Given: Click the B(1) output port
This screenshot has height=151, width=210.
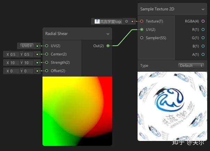Looking at the screenshot, I should pyautogui.click(x=203, y=46).
